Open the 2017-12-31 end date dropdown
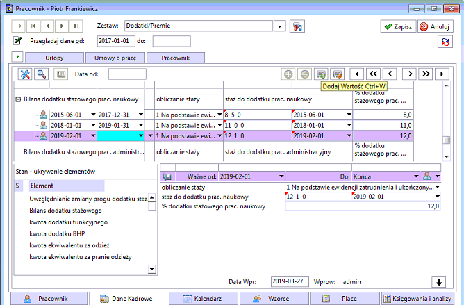Screen dimensions: 464x305 [141, 115]
